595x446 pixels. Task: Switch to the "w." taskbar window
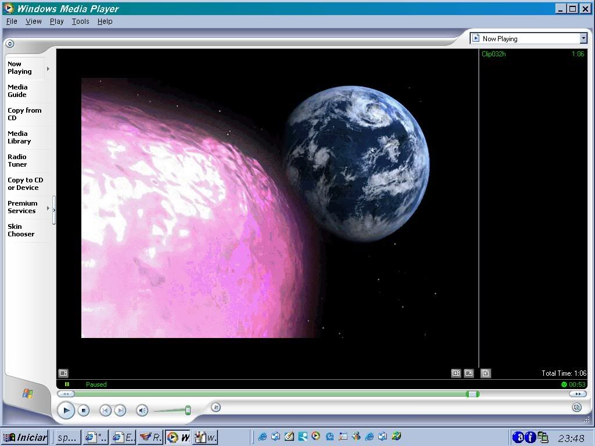coord(205,438)
